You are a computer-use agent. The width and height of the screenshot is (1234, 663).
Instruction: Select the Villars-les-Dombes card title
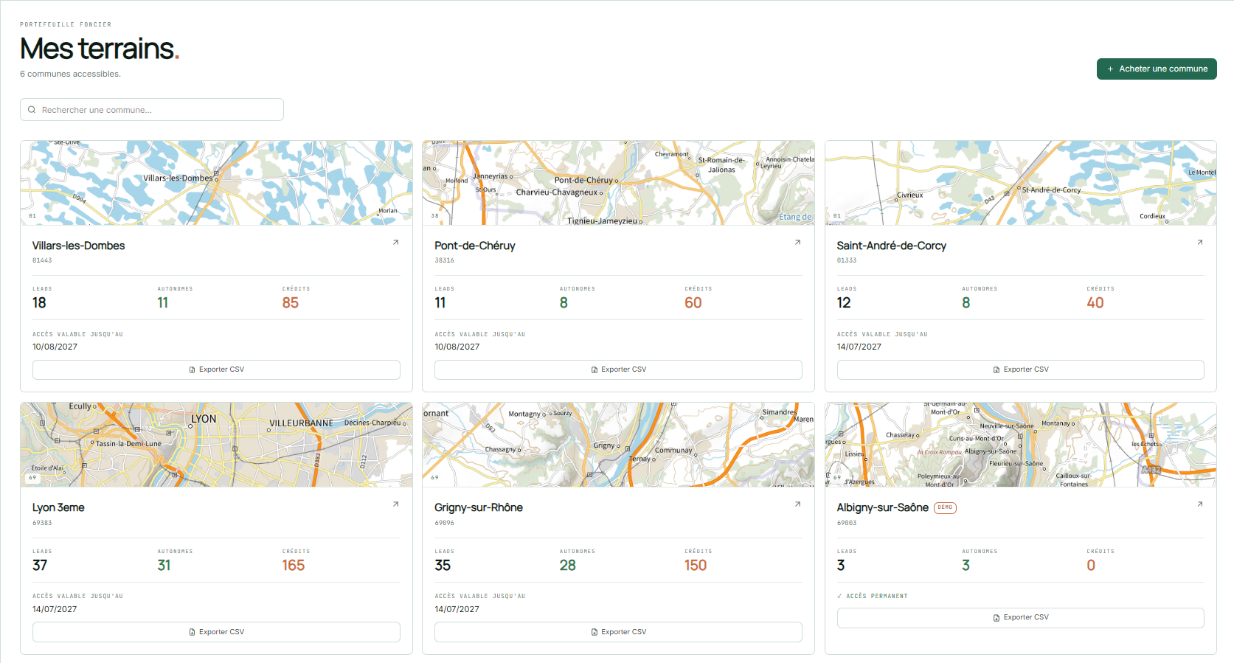coord(78,246)
